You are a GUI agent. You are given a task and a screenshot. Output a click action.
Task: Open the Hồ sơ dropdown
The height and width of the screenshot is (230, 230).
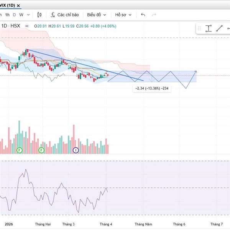(123, 15)
